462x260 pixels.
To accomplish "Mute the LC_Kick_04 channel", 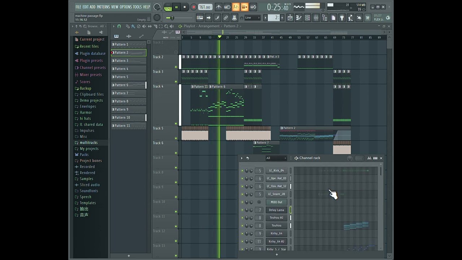I will tap(242, 170).
